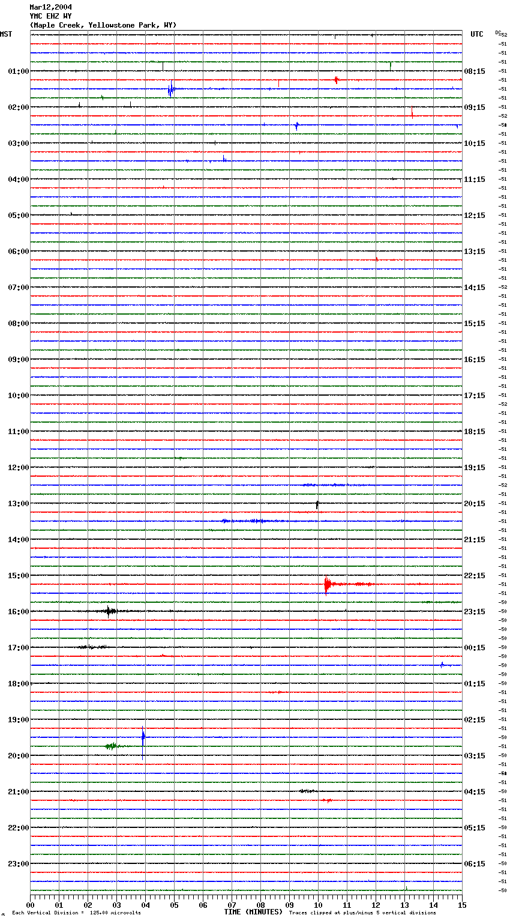Click the MST time zone label

6,34
